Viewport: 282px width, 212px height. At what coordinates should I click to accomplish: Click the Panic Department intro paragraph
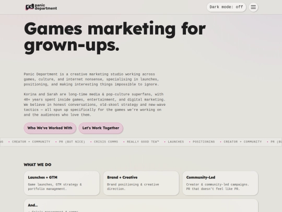(x=91, y=79)
